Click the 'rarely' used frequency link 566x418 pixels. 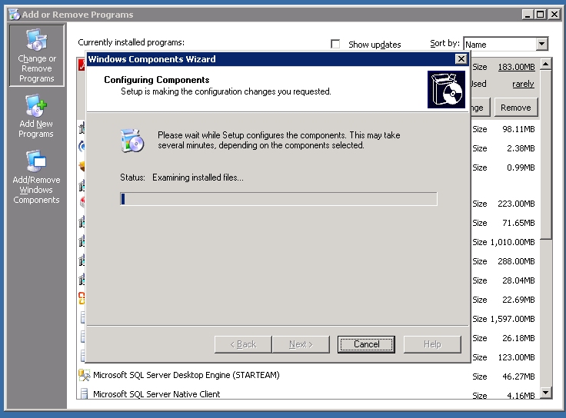[523, 84]
